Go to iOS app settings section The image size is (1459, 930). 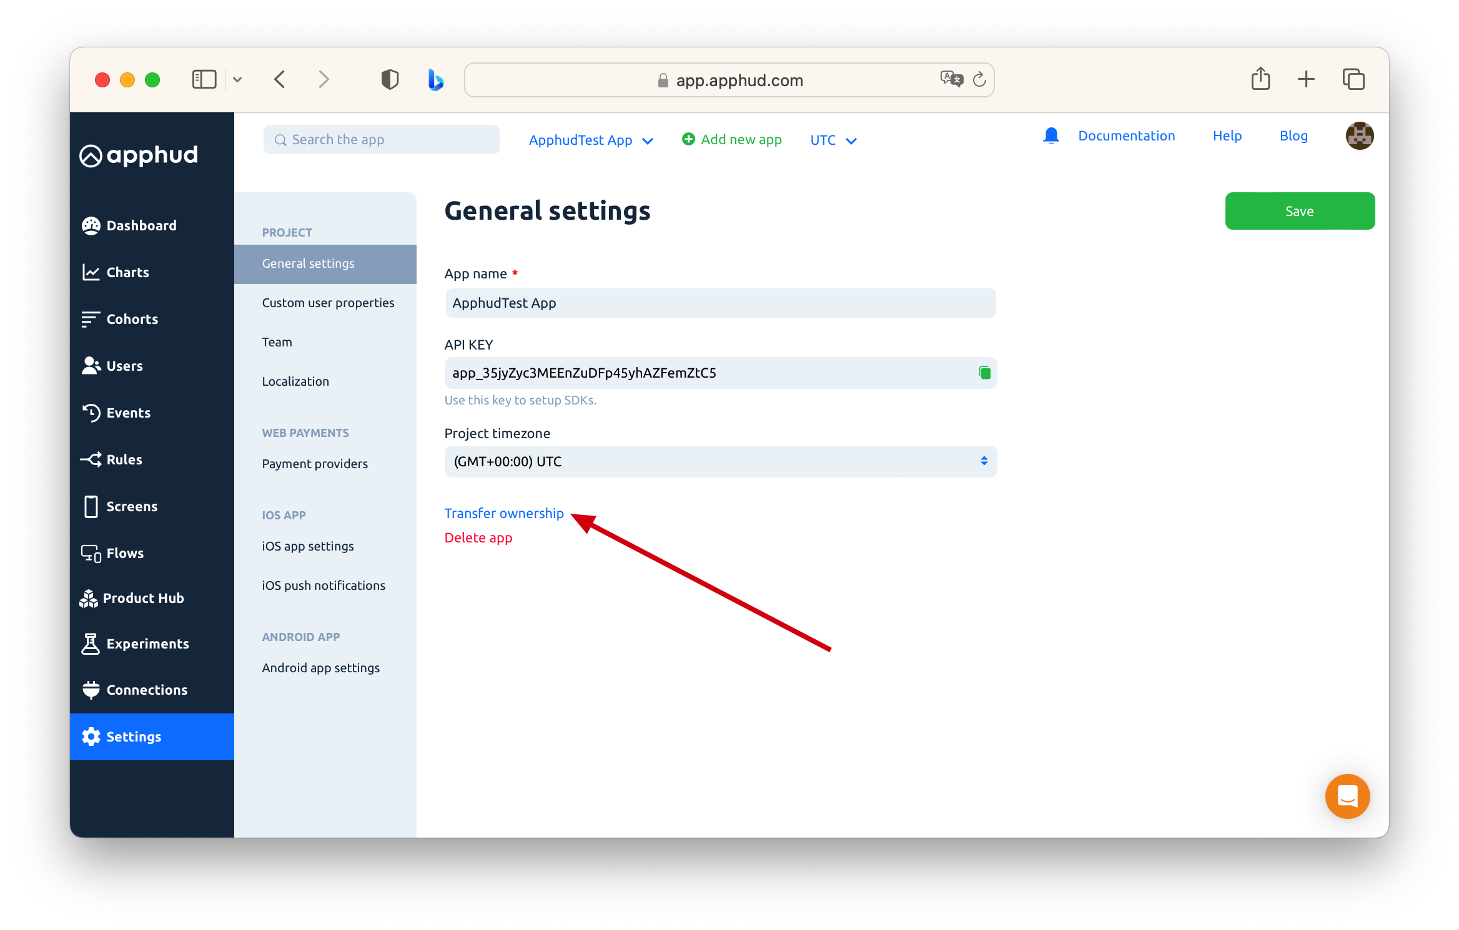click(308, 546)
